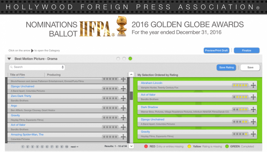The height and width of the screenshot is (152, 267).
Task: Change star rating of Gravity selection
Action: click(240, 134)
